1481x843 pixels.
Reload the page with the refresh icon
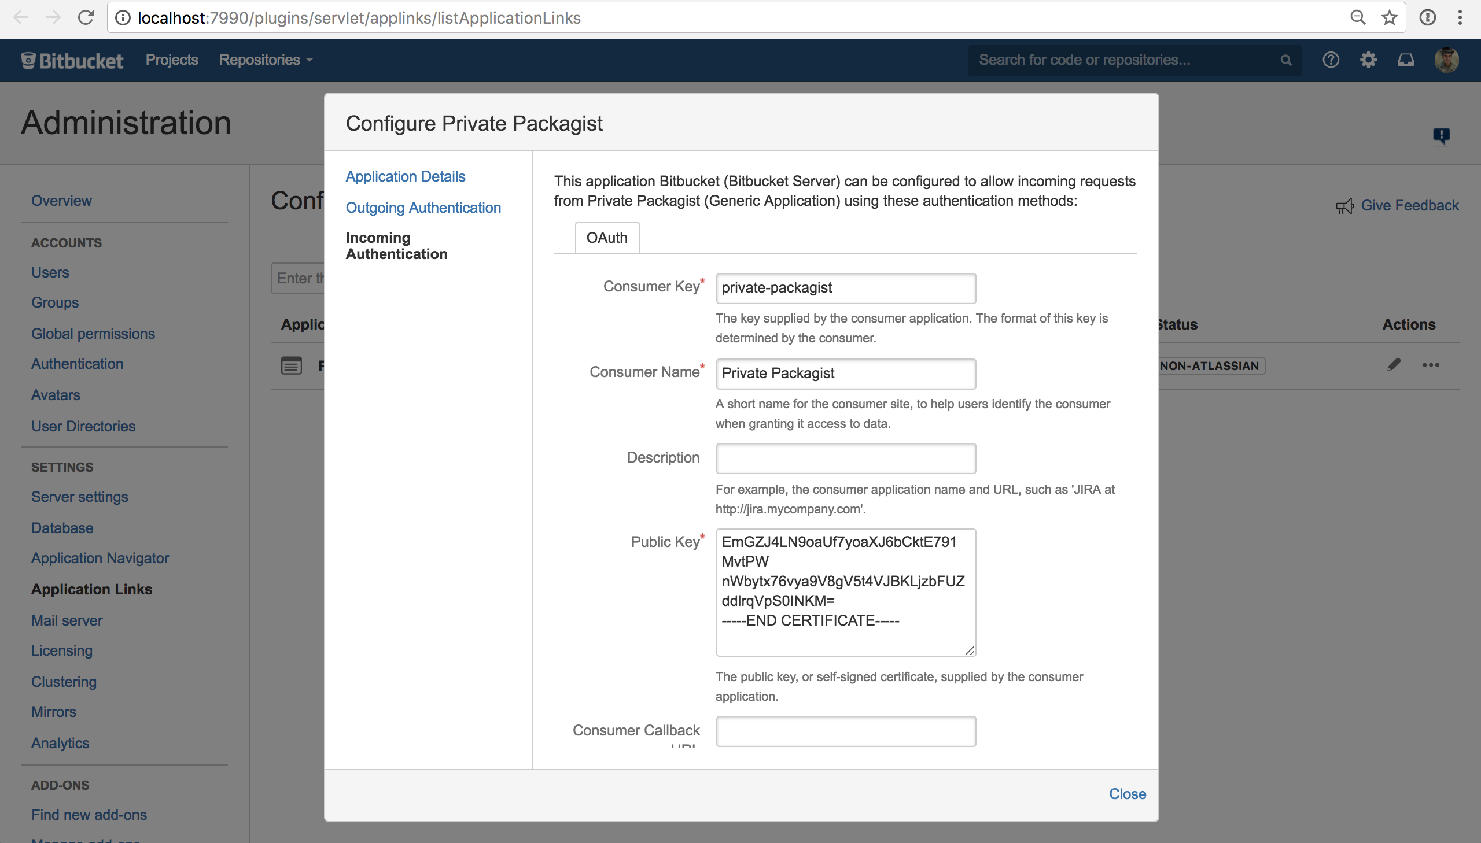click(x=86, y=17)
